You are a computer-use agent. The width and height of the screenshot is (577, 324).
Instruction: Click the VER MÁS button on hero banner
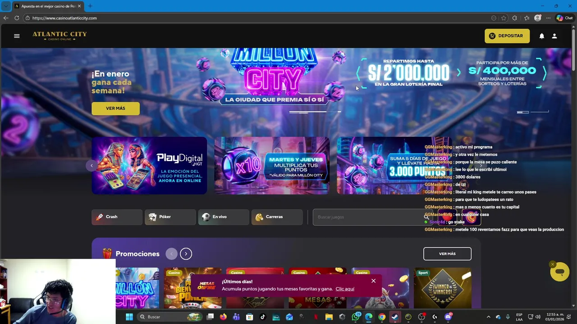pyautogui.click(x=115, y=108)
